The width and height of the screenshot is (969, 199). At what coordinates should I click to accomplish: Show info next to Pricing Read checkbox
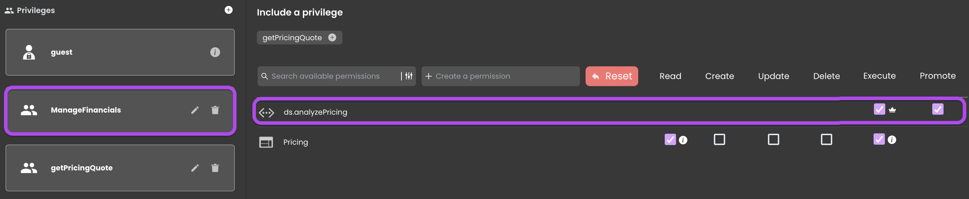[683, 140]
